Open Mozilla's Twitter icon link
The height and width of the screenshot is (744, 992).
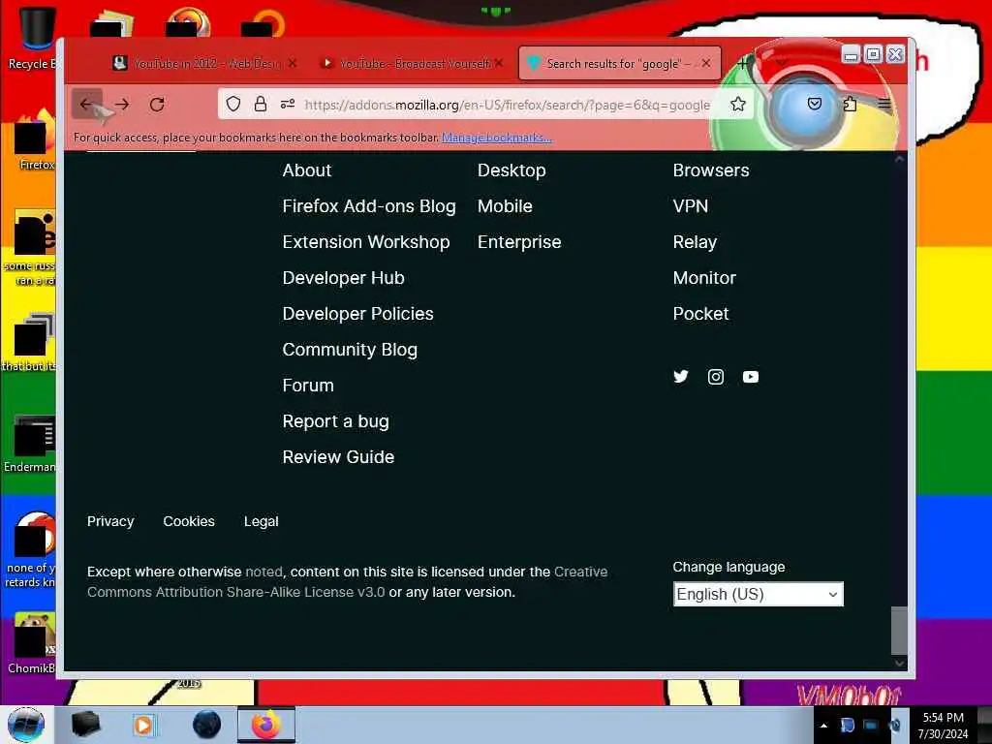[x=681, y=377]
